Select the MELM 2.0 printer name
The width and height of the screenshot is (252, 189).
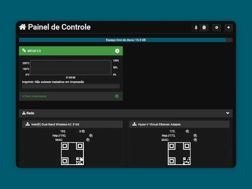click(34, 51)
